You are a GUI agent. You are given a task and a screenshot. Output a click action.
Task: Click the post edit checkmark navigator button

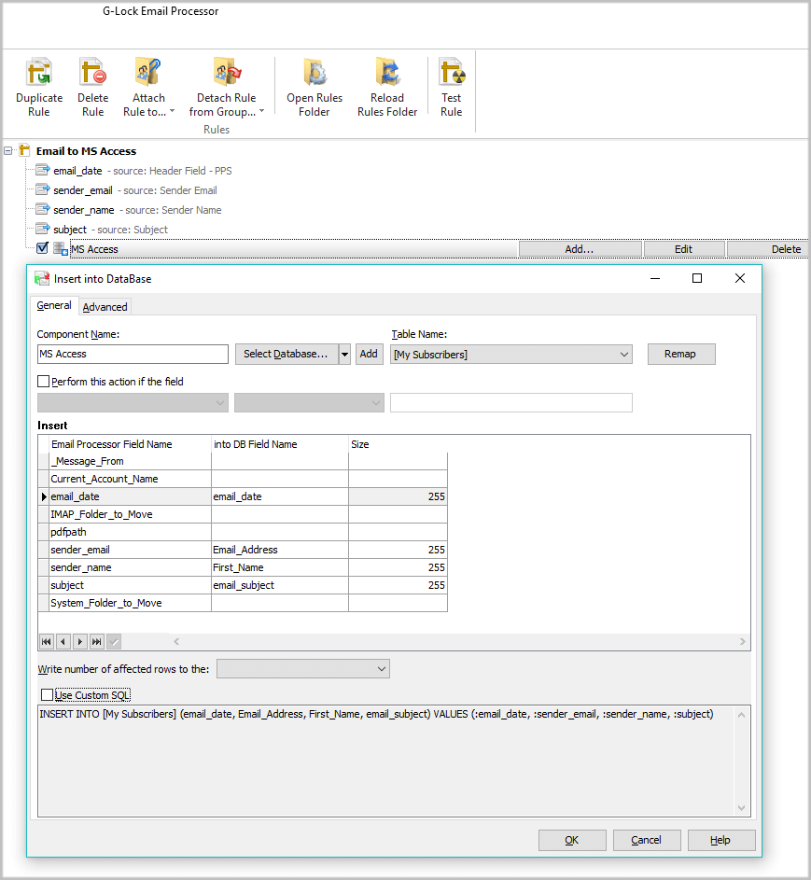coord(114,641)
